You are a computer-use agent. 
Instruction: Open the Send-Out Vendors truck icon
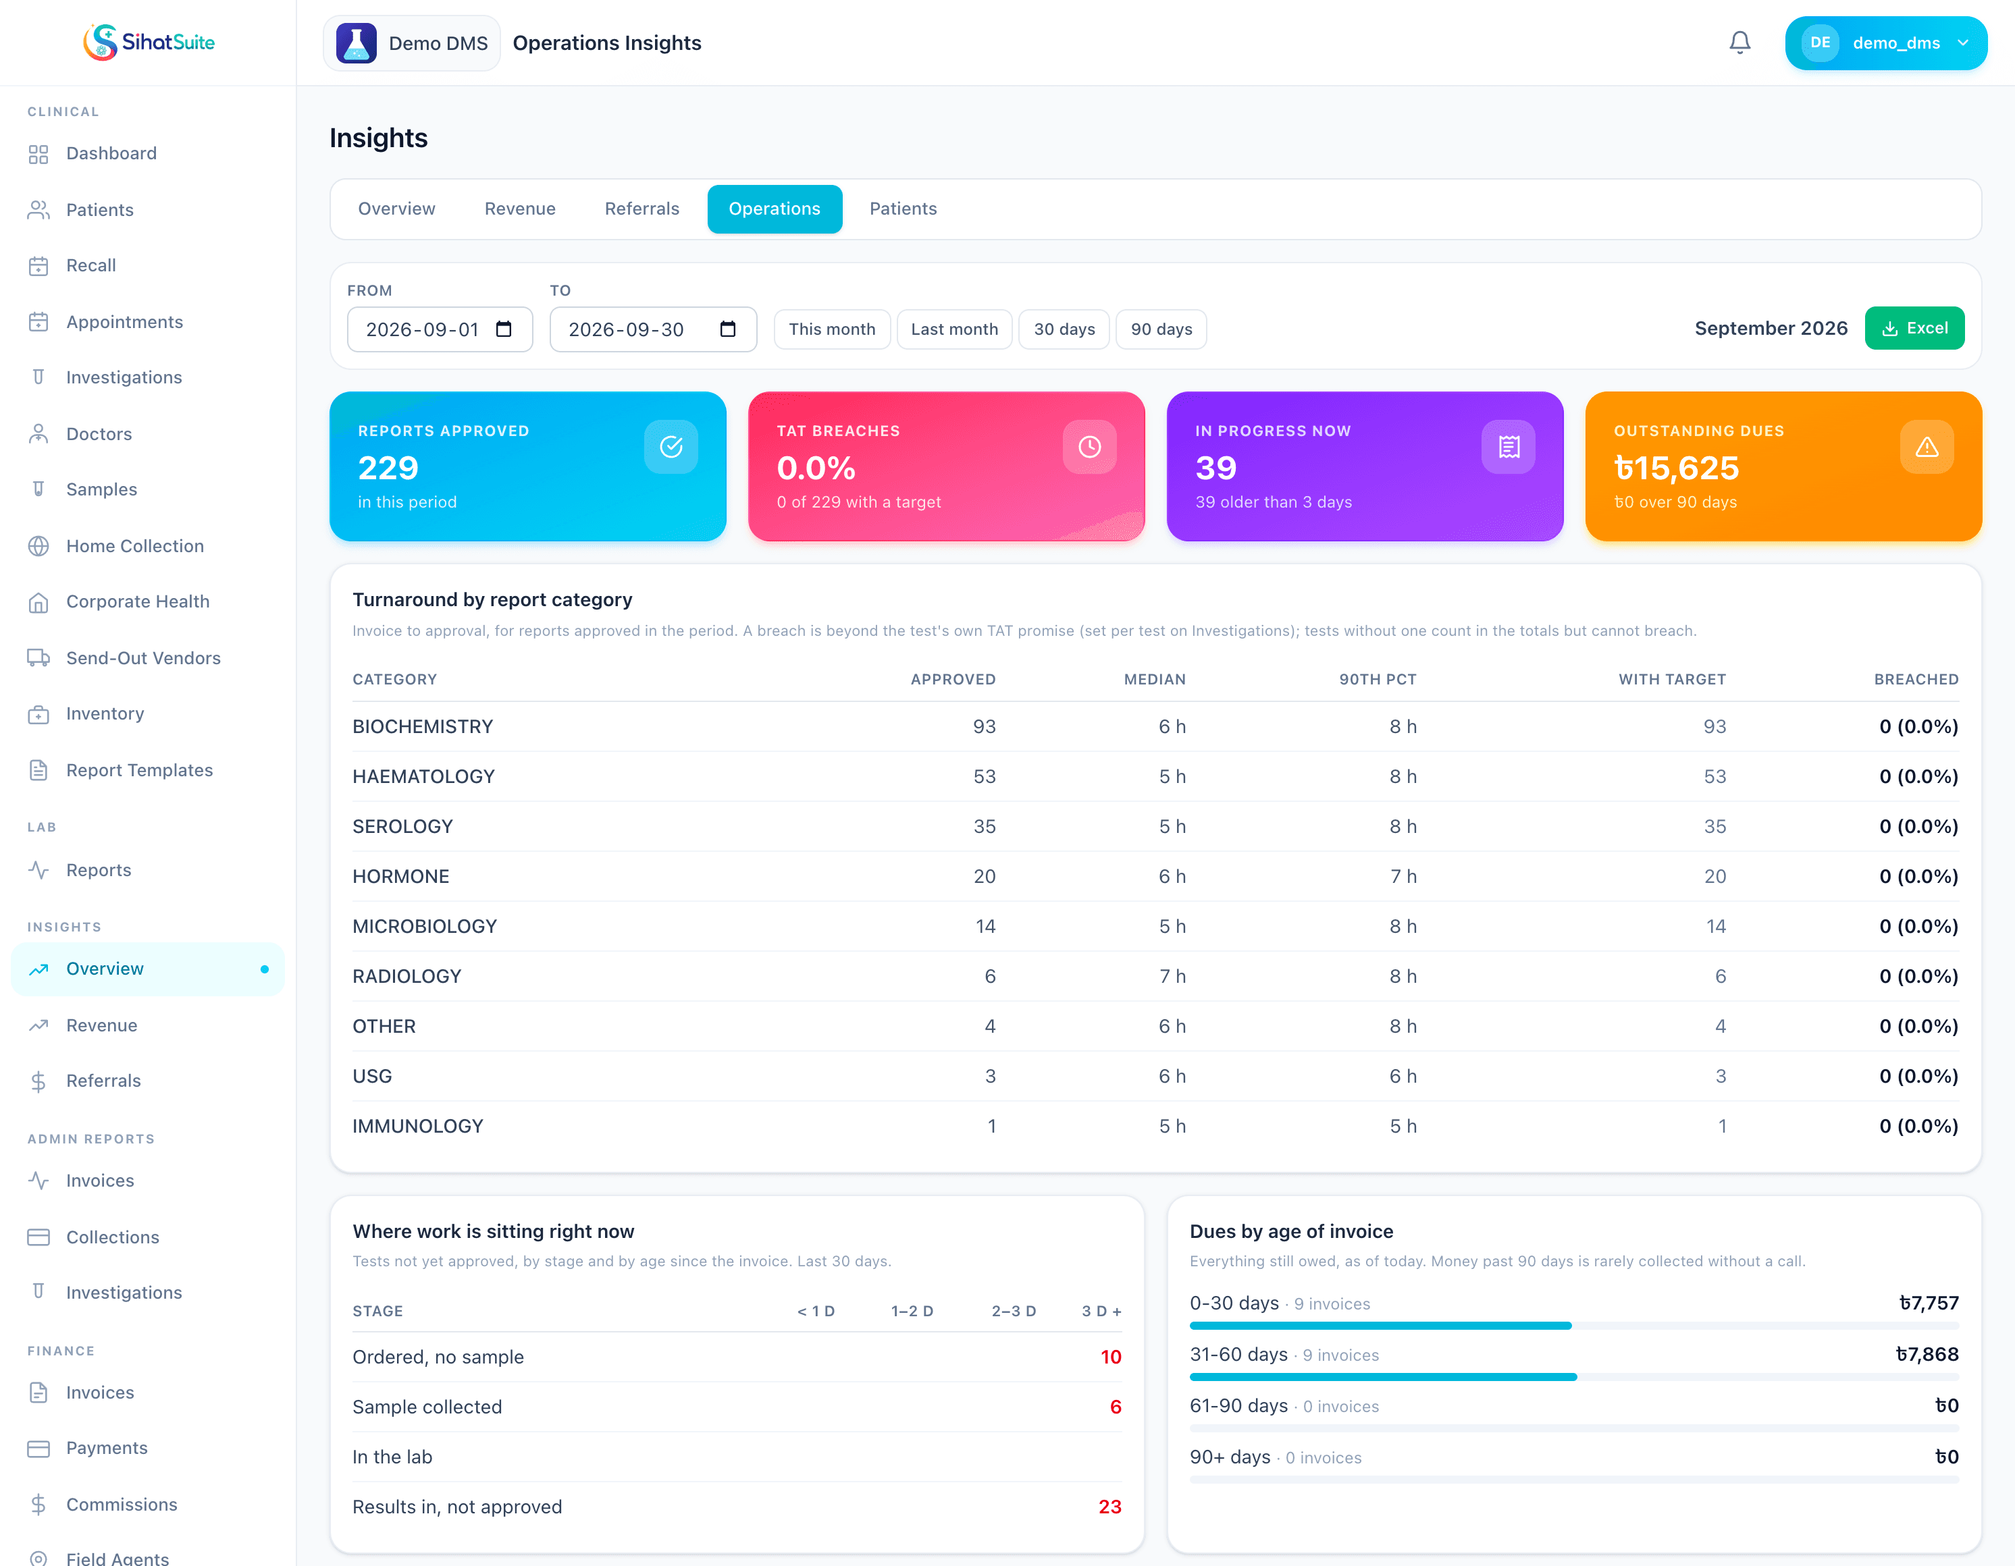(x=38, y=657)
